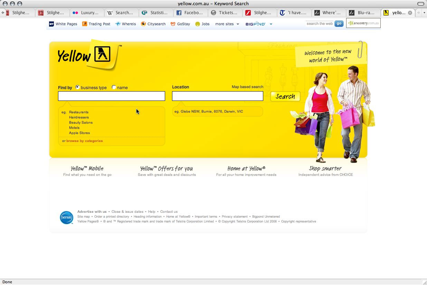Click 'Close & issue dates' footer link
This screenshot has height=285, width=427.
point(127,212)
